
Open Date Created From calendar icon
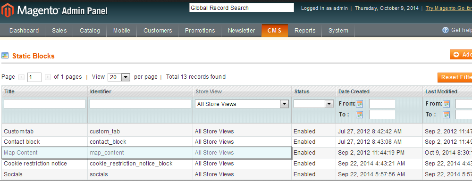(360, 104)
